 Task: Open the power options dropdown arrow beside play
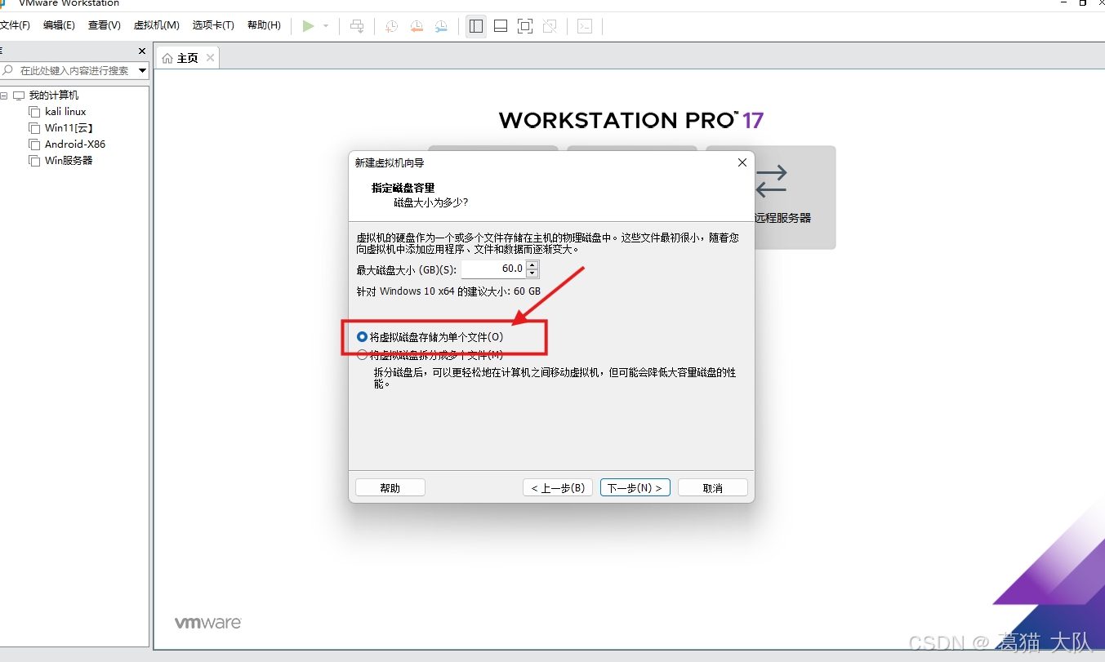point(326,26)
